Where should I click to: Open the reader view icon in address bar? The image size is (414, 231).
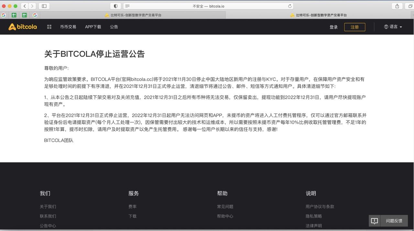coord(127,6)
